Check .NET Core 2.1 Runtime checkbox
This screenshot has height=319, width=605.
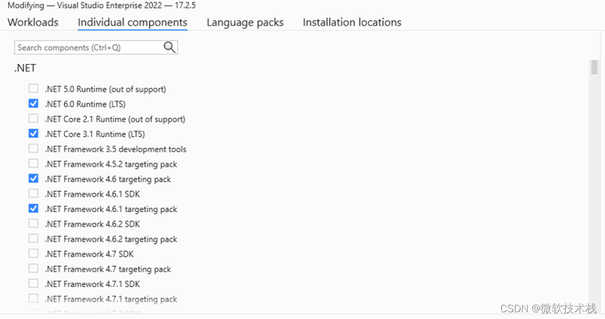click(34, 119)
